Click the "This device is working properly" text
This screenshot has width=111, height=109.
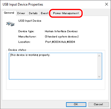pos(30,55)
